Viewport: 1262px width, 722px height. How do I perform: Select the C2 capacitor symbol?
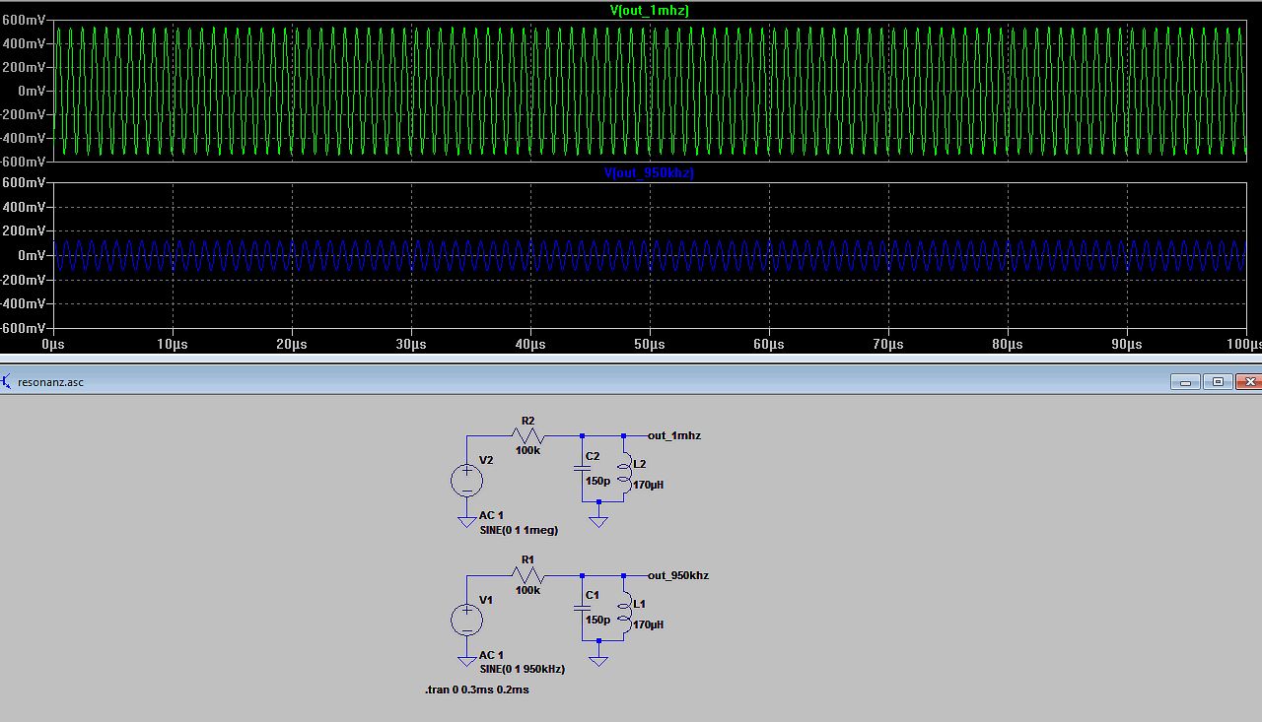[582, 468]
